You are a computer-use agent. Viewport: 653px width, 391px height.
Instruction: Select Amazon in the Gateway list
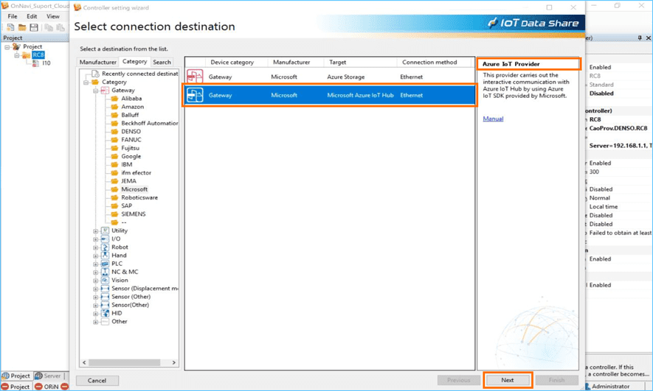pos(132,107)
